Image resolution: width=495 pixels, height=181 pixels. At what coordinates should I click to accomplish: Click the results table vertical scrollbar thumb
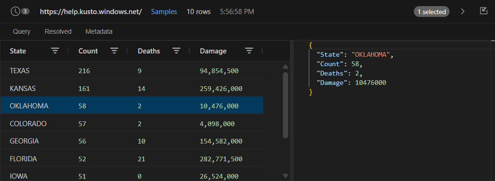[x=285, y=106]
